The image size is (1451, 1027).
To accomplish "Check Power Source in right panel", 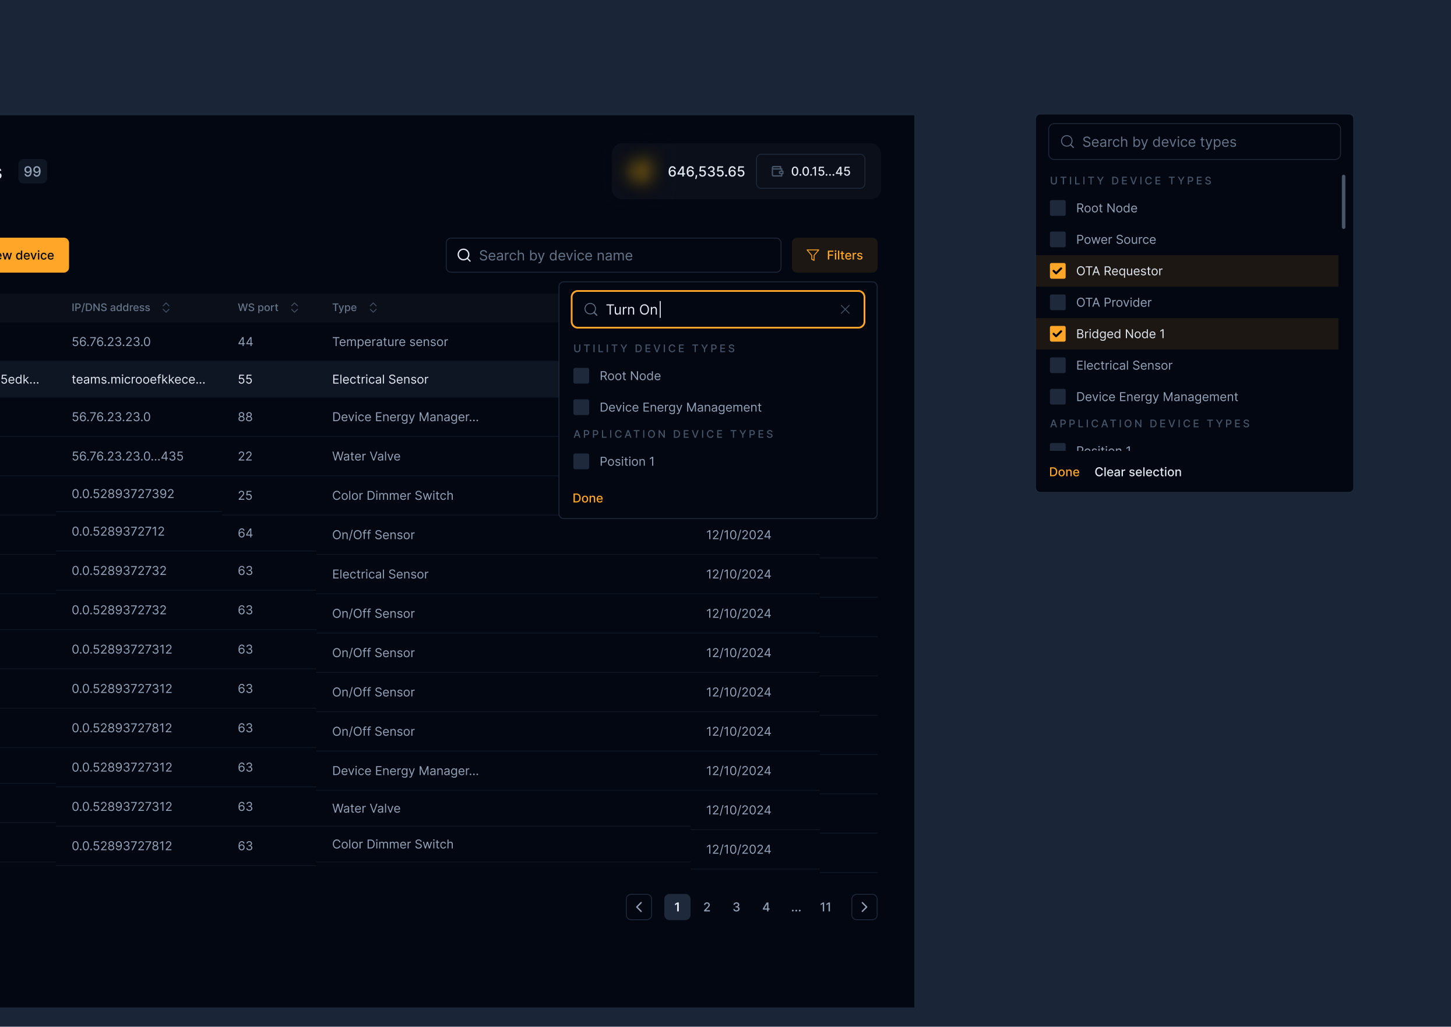I will pyautogui.click(x=1057, y=239).
